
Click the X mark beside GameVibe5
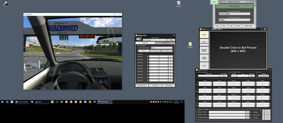[148, 69]
